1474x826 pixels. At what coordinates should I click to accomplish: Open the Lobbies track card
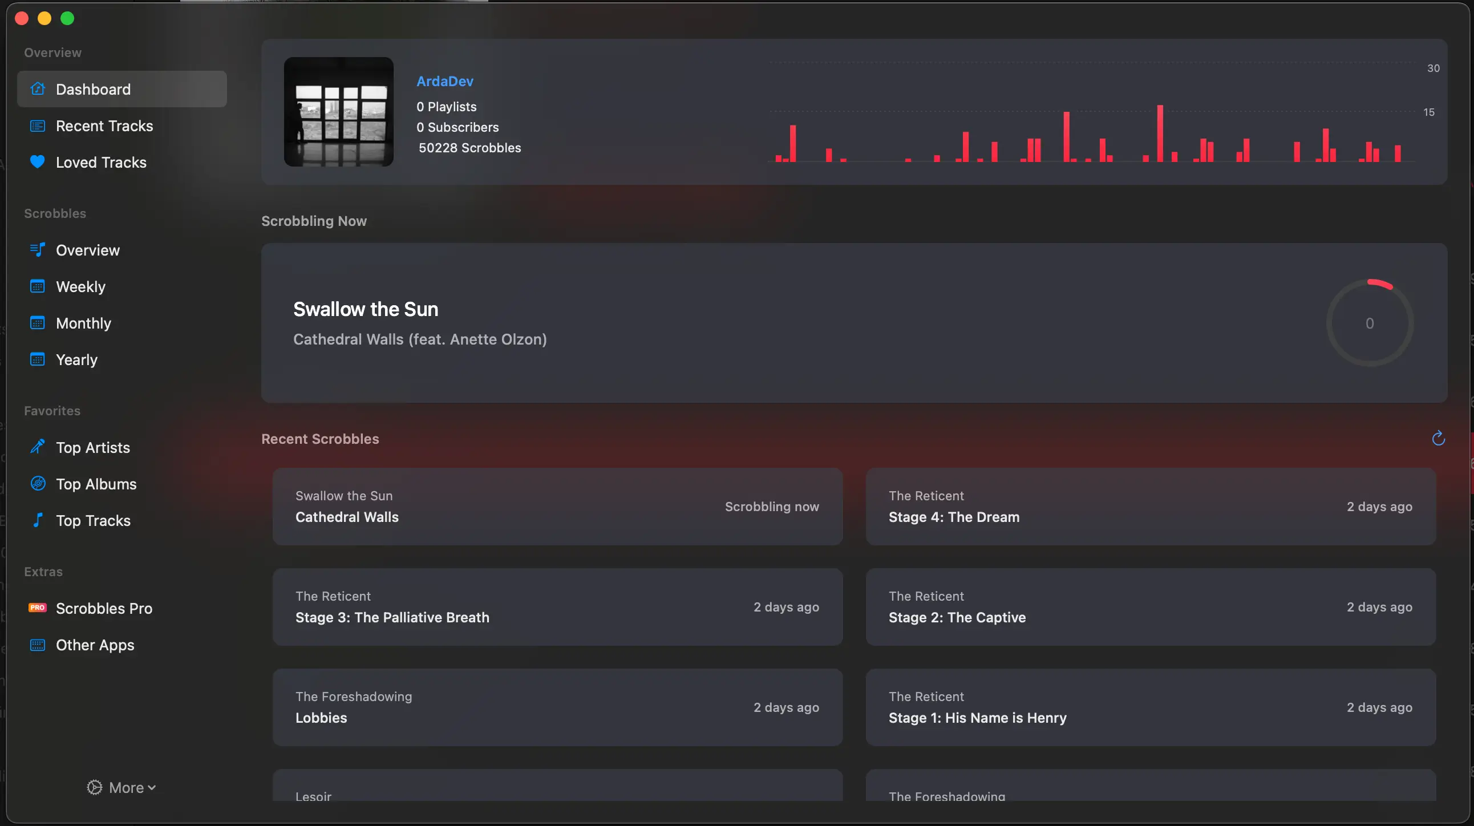pyautogui.click(x=557, y=707)
